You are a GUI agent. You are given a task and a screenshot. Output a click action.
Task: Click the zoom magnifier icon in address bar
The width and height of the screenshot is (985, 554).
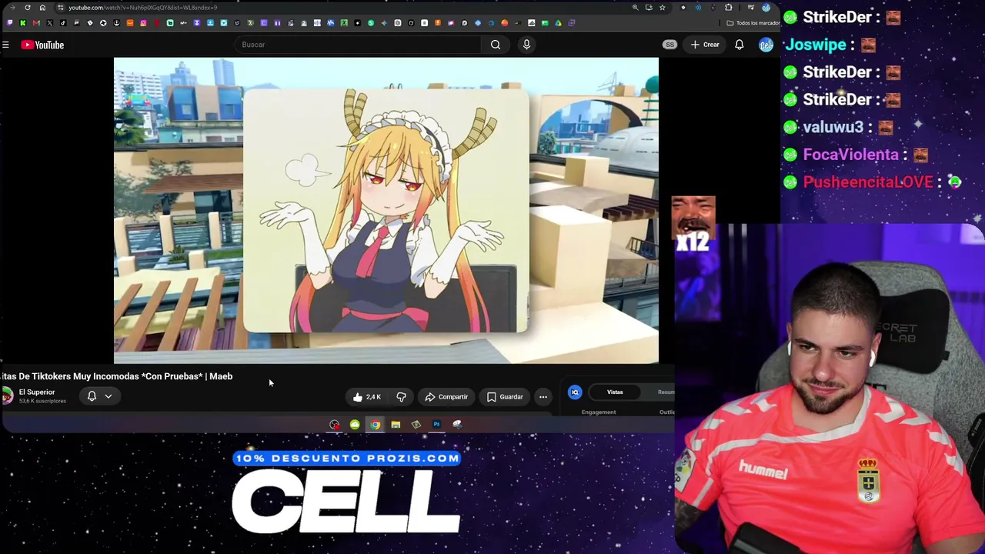click(x=635, y=8)
